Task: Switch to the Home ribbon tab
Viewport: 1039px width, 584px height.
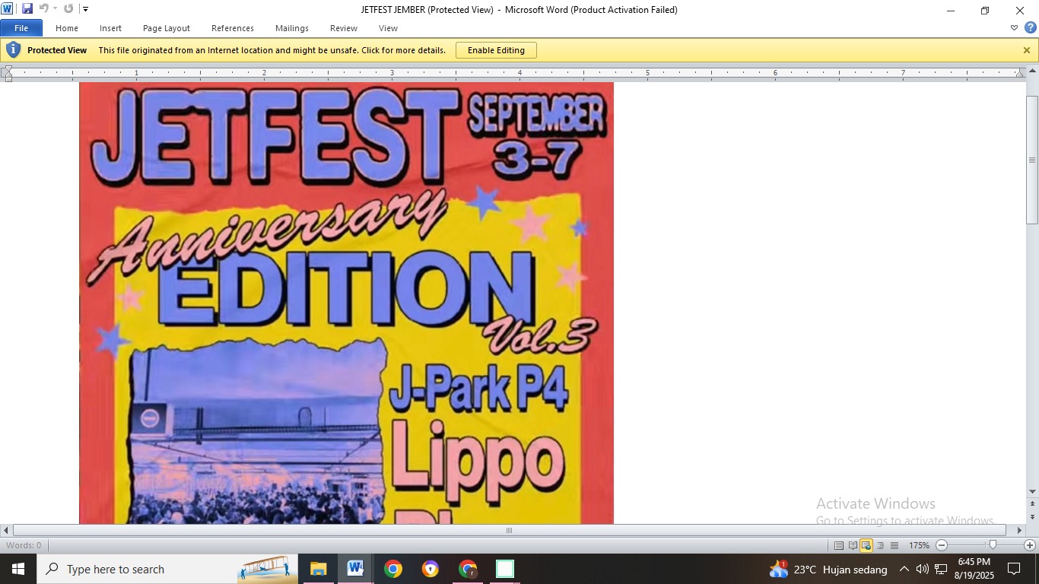Action: pos(67,28)
